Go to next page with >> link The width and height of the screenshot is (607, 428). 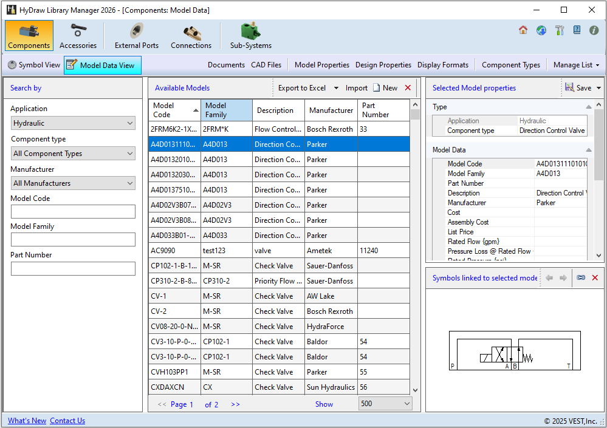click(x=235, y=404)
